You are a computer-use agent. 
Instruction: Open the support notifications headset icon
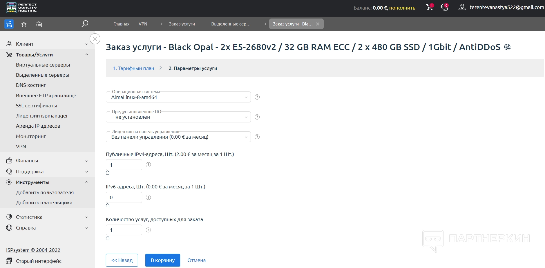coord(444,7)
